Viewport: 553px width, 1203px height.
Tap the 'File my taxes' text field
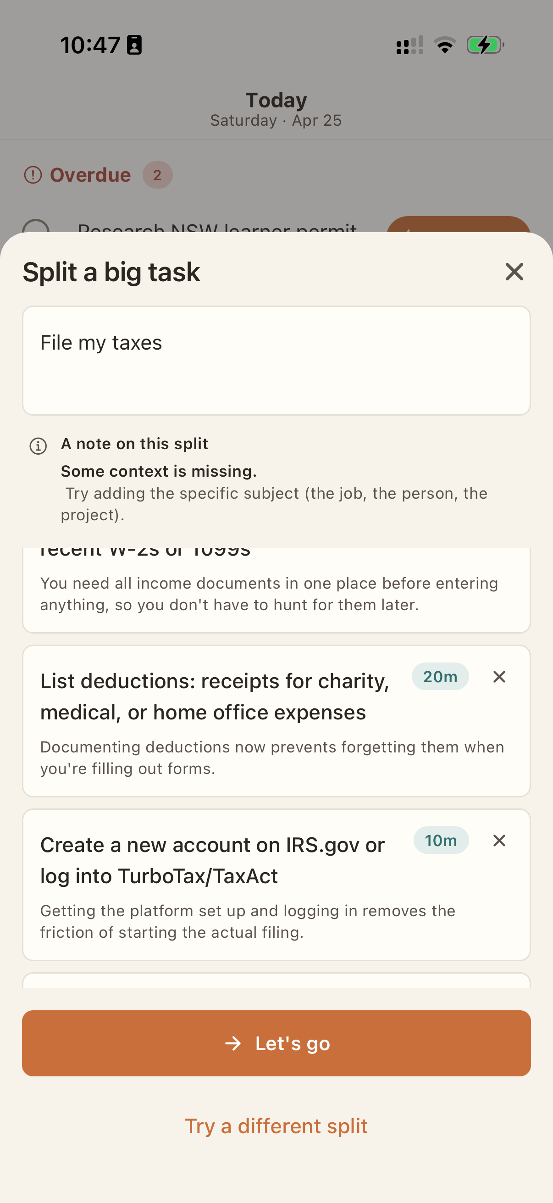click(276, 360)
